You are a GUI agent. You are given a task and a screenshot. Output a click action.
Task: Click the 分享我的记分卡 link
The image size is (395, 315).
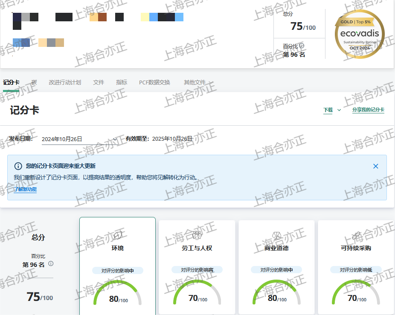click(x=368, y=110)
